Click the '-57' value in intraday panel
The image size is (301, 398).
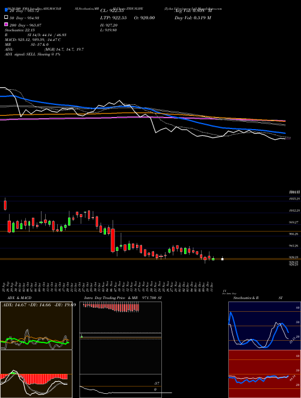157,384
